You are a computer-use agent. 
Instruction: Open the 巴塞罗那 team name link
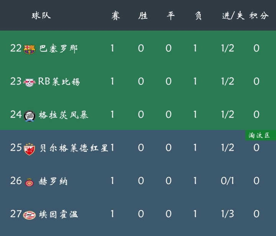(59, 49)
